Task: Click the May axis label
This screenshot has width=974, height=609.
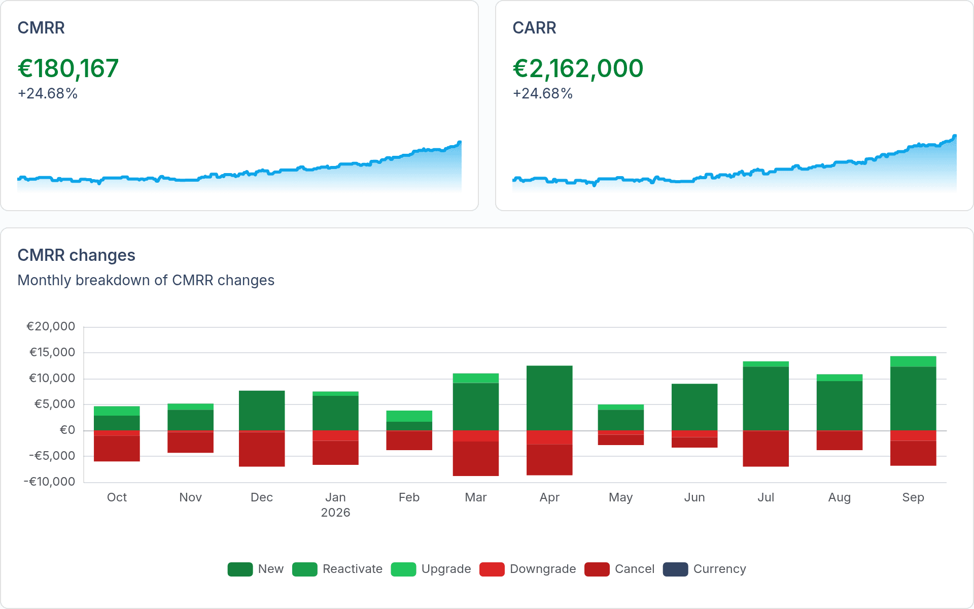Action: 621,498
